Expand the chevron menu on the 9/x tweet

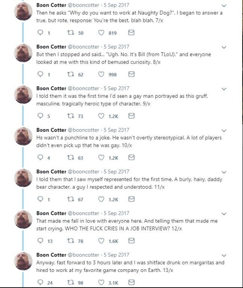click(224, 89)
